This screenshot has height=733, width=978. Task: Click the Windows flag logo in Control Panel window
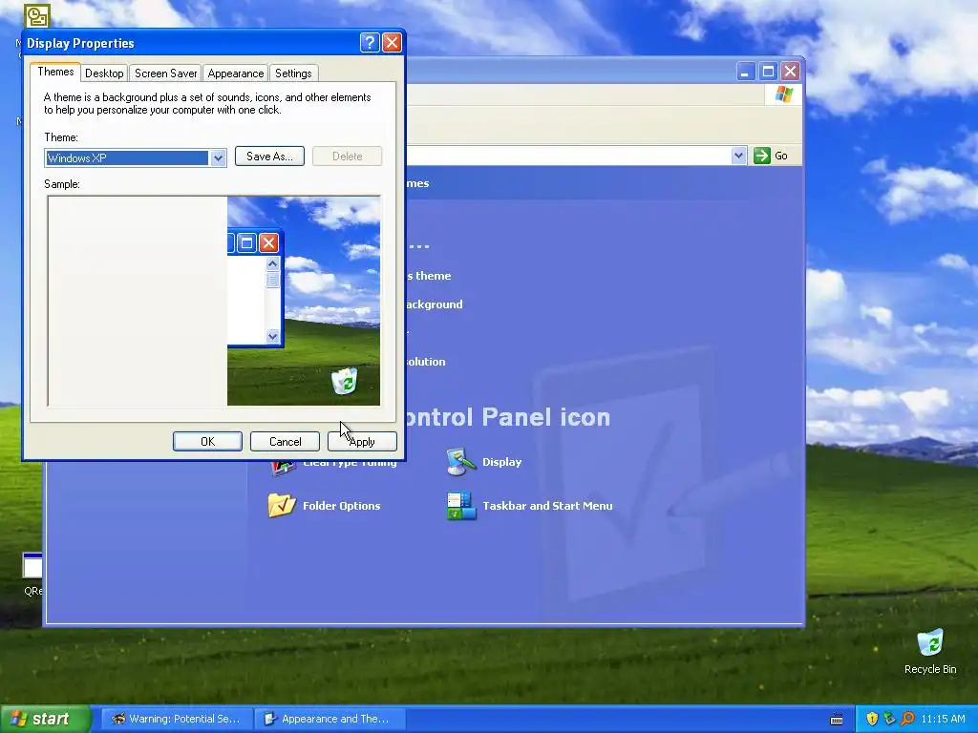click(x=784, y=94)
